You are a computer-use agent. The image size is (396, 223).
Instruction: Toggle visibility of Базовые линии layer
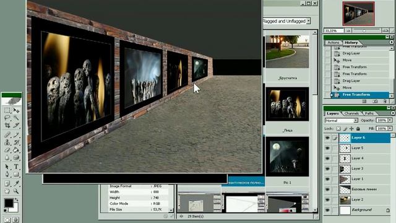327,190
